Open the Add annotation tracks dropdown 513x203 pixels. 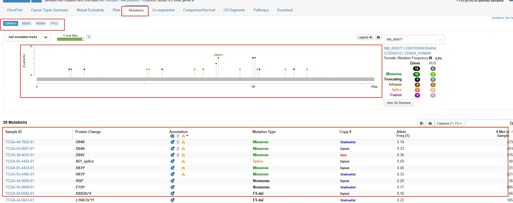click(x=28, y=37)
